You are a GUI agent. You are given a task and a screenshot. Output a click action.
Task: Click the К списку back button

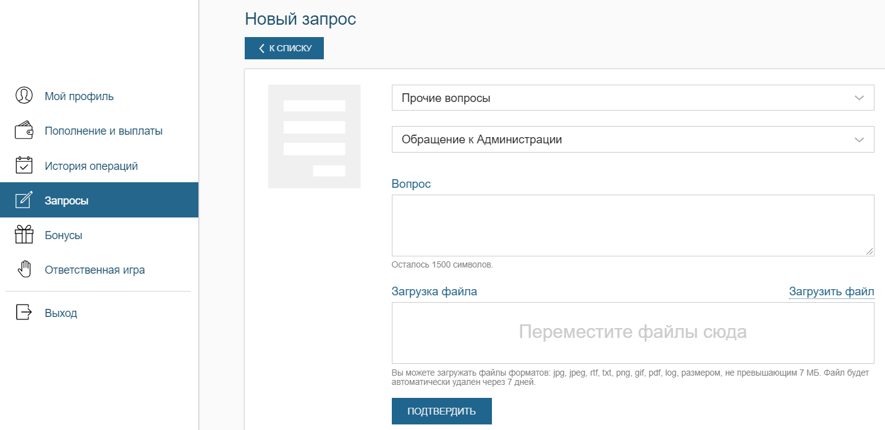[284, 48]
